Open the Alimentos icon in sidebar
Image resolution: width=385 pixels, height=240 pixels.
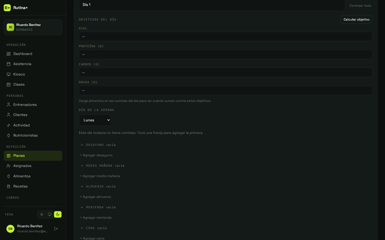[x=9, y=176]
